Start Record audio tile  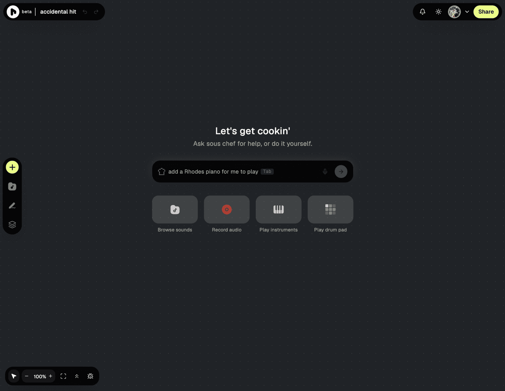227,209
